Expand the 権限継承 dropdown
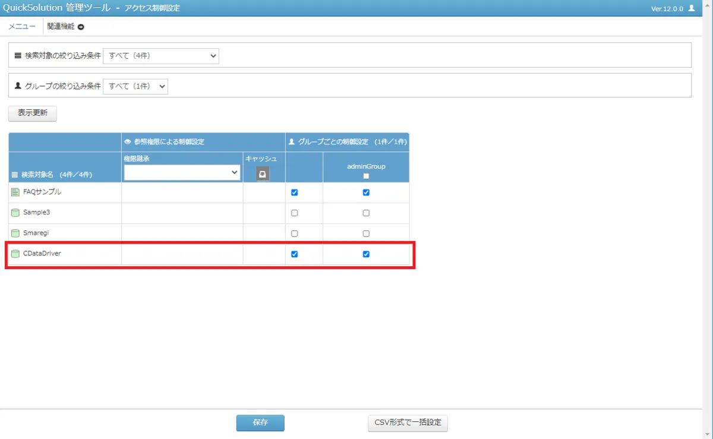Image resolution: width=713 pixels, height=439 pixels. tap(182, 172)
